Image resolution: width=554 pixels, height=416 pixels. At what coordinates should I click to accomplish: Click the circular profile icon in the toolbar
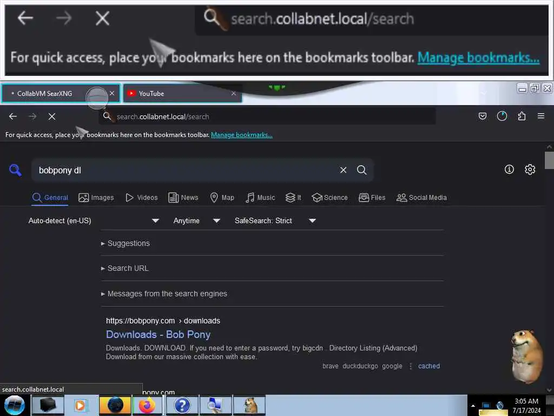(502, 116)
